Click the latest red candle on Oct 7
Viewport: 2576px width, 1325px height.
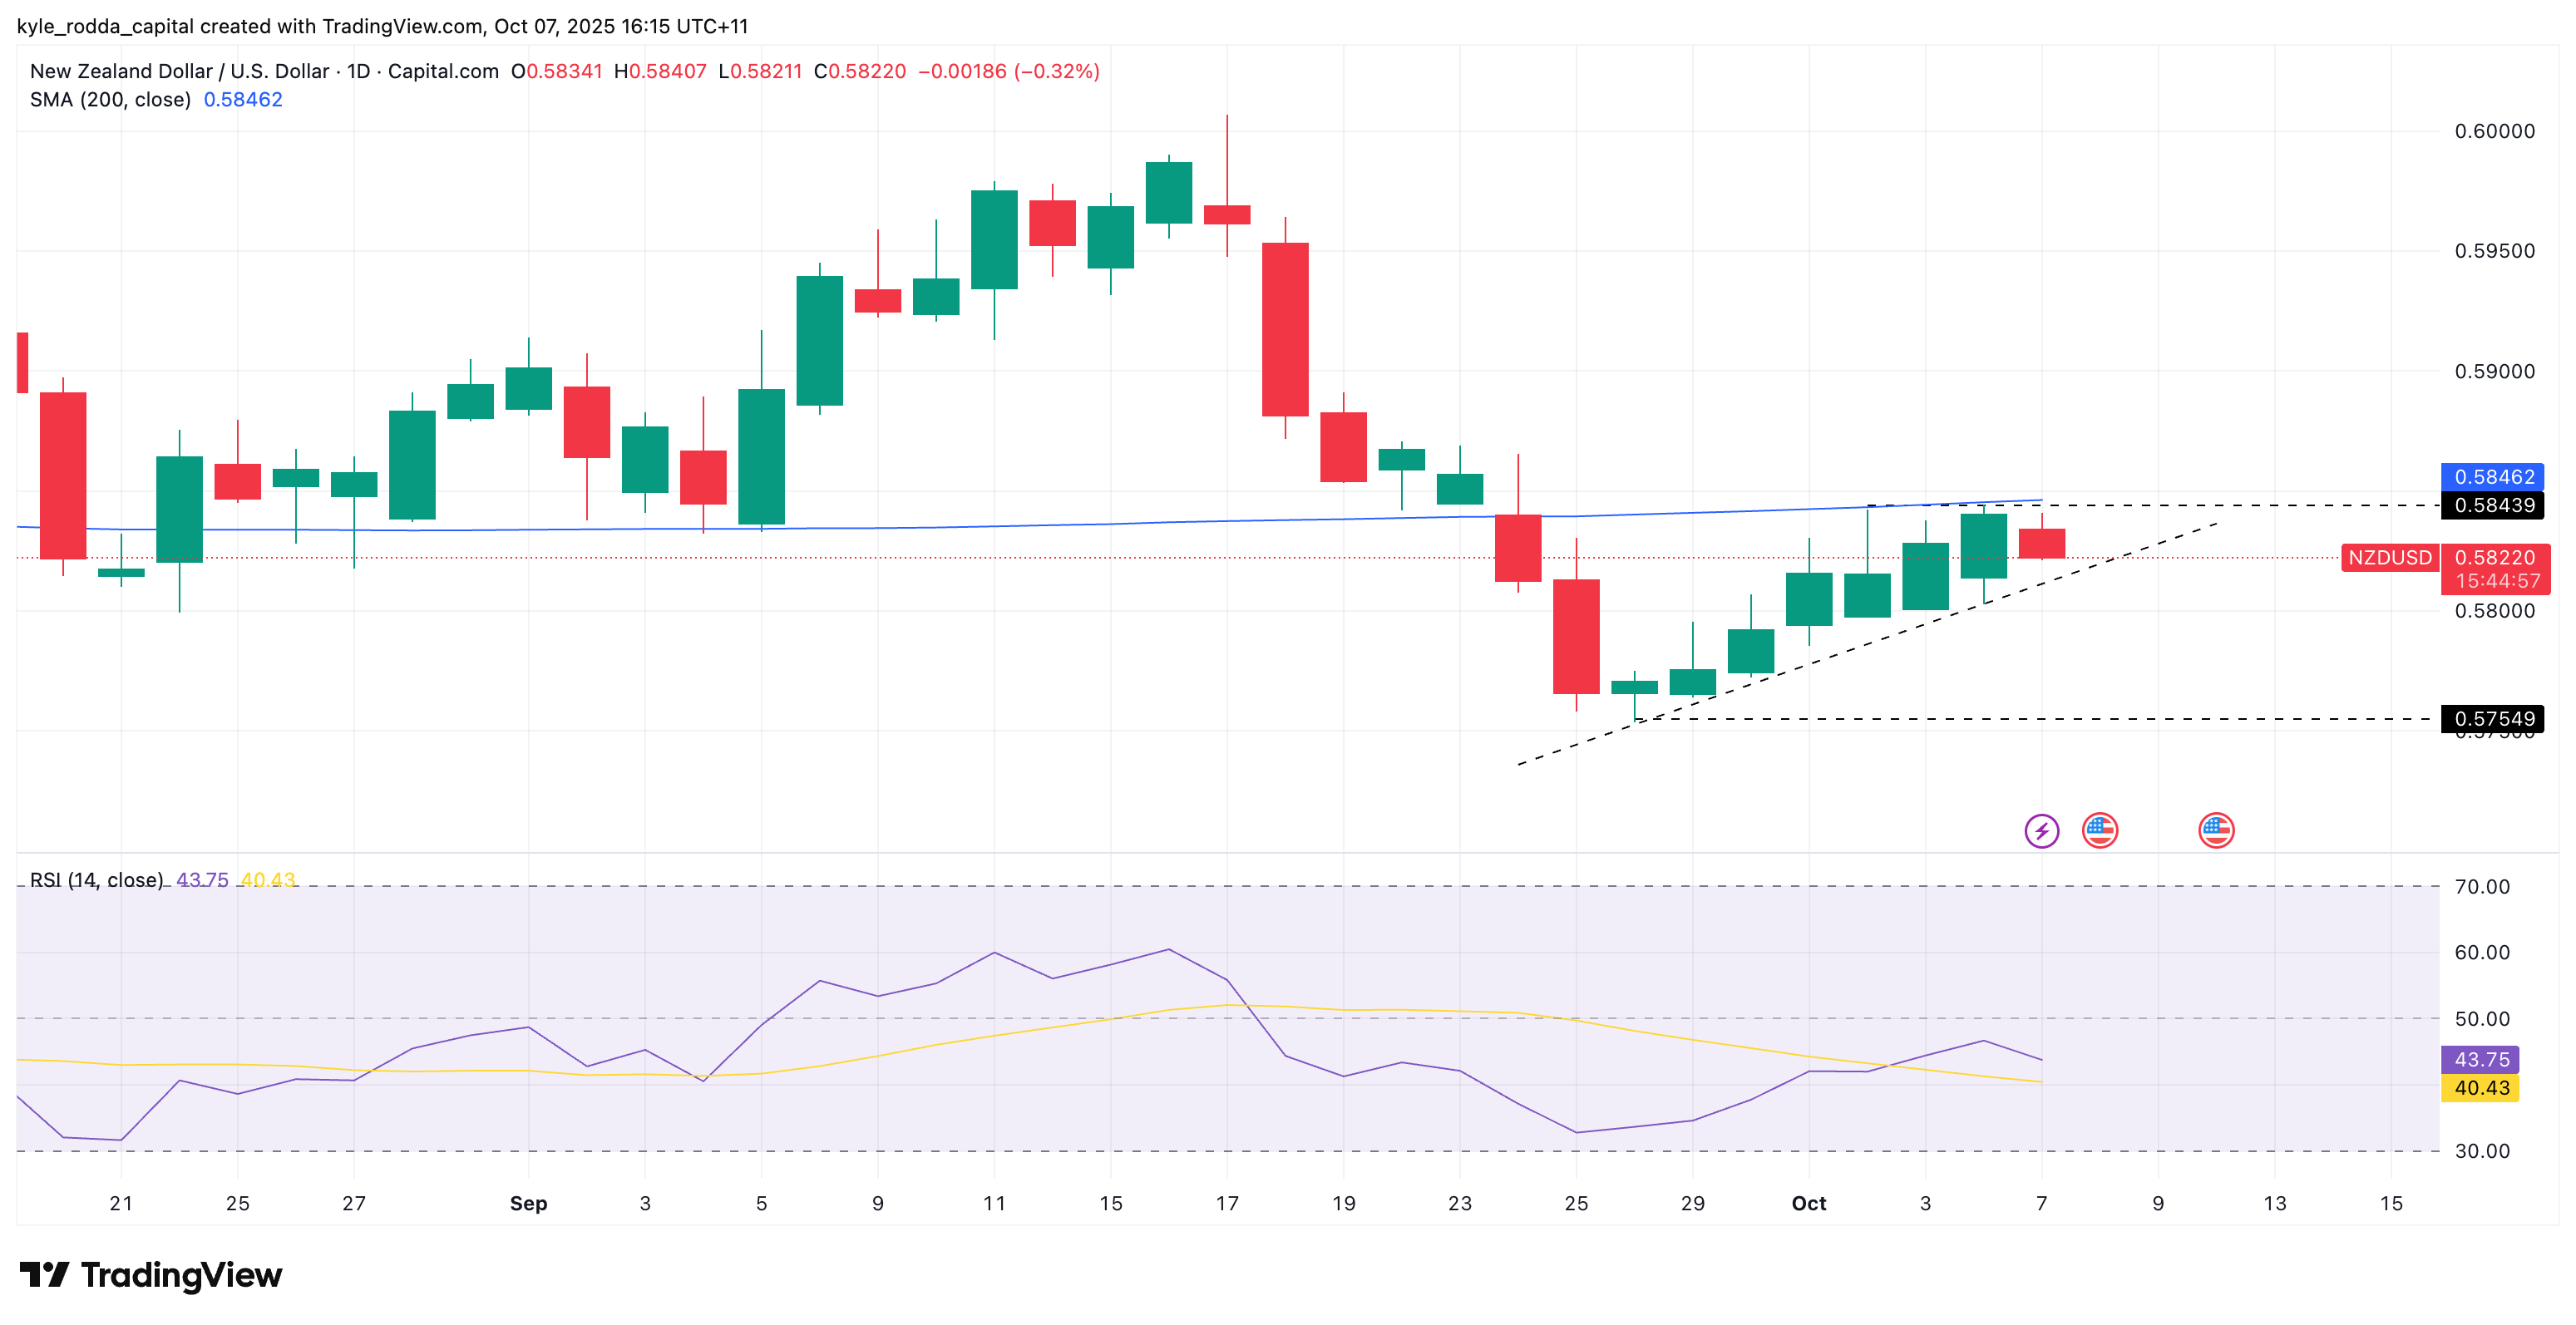point(2041,543)
